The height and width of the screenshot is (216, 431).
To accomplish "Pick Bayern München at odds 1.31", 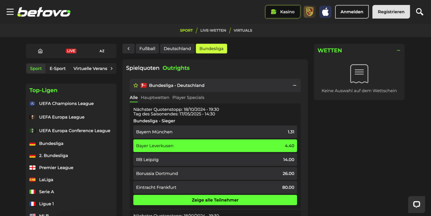I will coord(215,132).
